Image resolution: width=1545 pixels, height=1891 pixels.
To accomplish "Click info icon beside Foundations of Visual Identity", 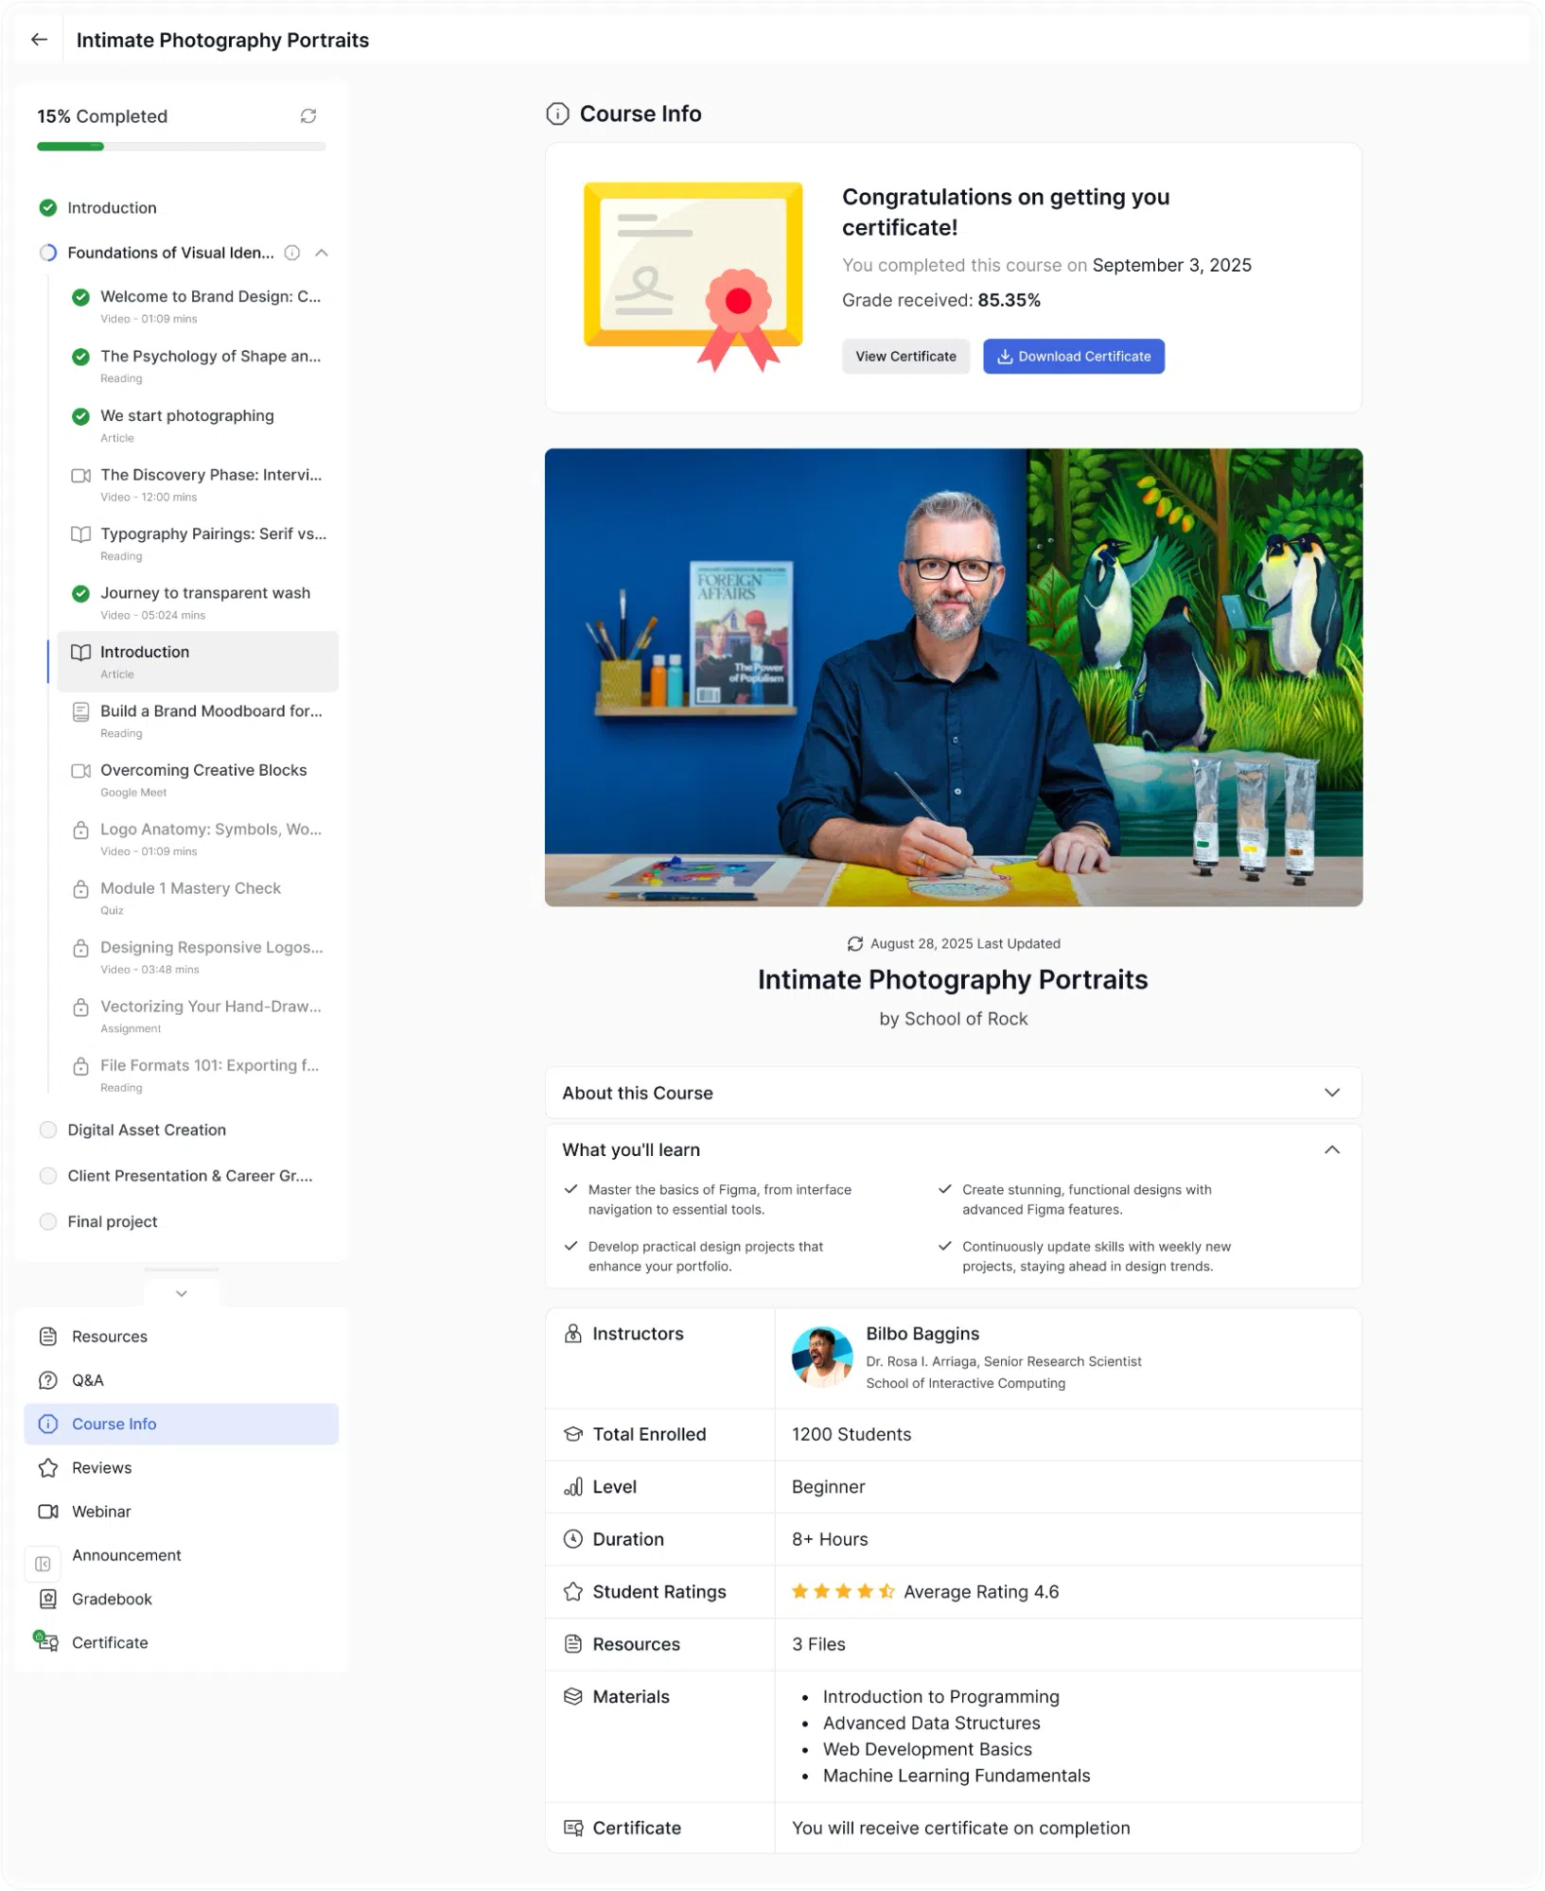I will [292, 253].
